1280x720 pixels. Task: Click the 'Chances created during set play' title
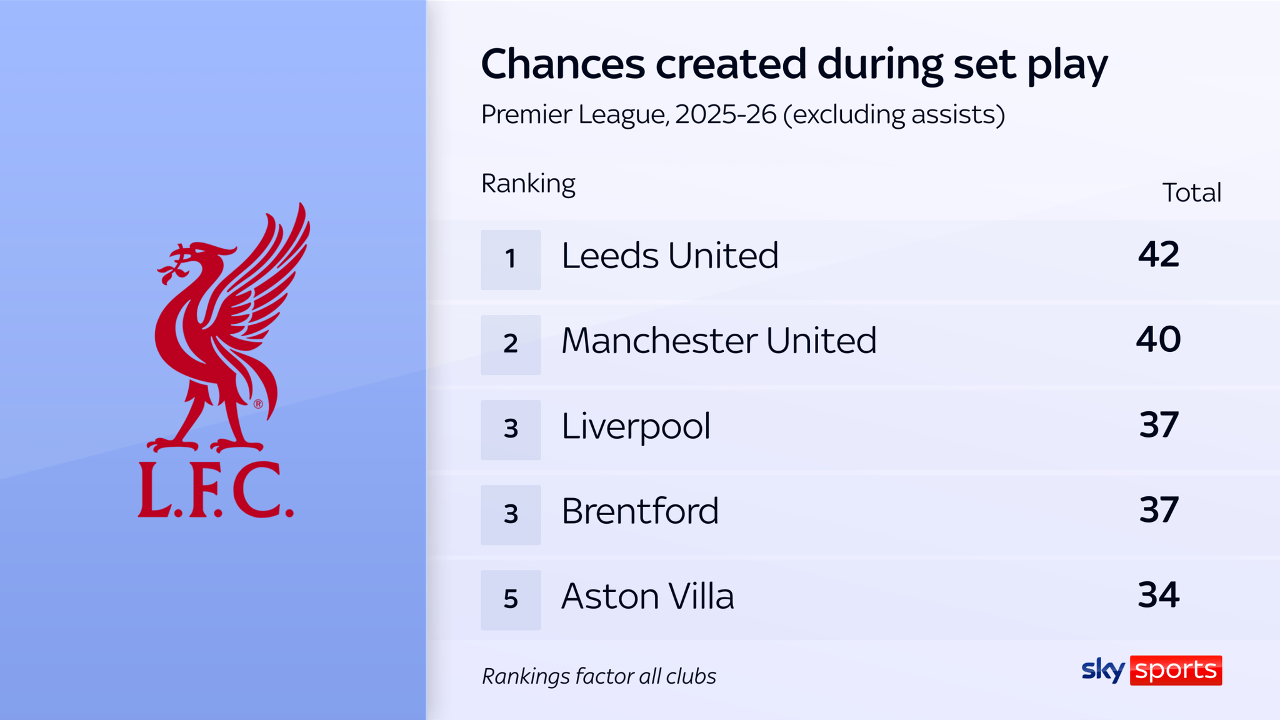pos(794,64)
